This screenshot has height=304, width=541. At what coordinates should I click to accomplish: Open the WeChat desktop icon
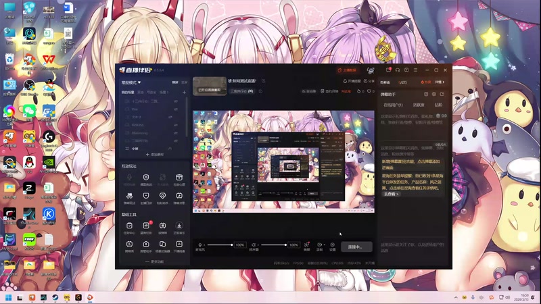tap(29, 113)
